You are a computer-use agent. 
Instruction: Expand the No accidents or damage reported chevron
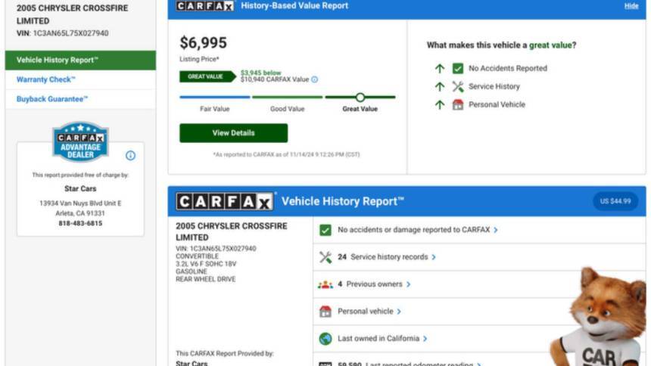[495, 230]
